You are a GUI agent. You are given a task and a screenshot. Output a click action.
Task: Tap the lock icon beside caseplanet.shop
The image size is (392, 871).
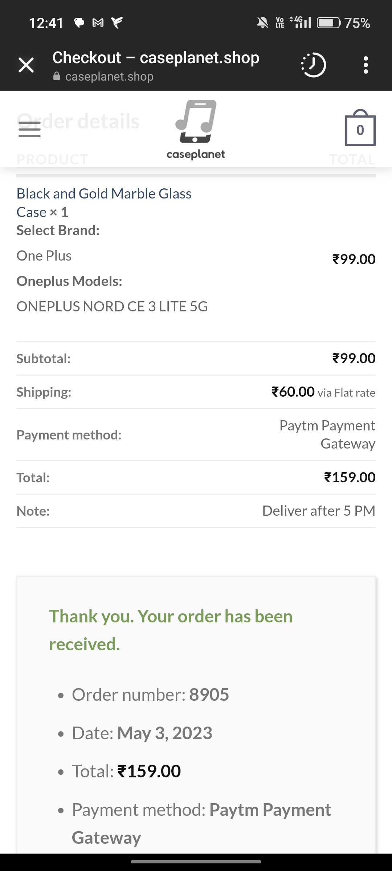[x=57, y=77]
